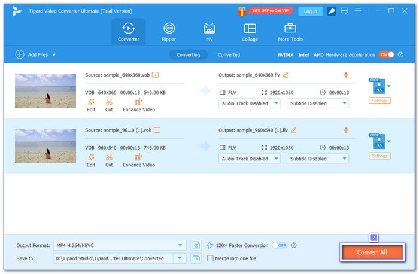
Task: Open the Collage module
Action: click(250, 32)
